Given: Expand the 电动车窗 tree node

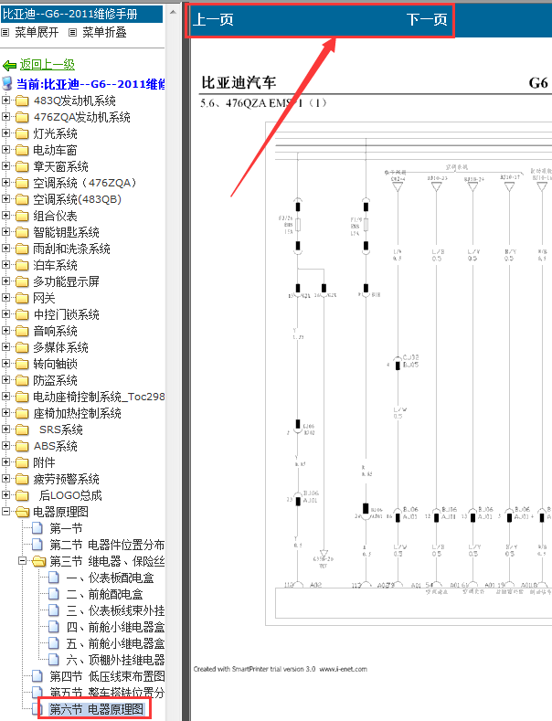Looking at the screenshot, I should click(x=5, y=150).
